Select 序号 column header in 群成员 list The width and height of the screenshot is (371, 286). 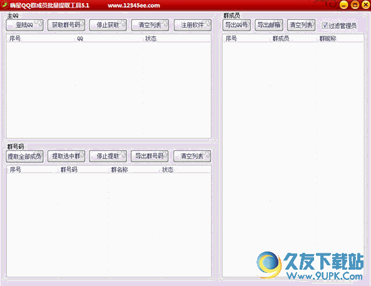246,39
